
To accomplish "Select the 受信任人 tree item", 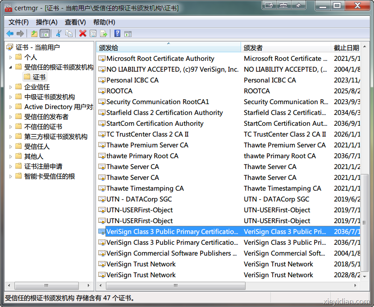I will pos(37,147).
